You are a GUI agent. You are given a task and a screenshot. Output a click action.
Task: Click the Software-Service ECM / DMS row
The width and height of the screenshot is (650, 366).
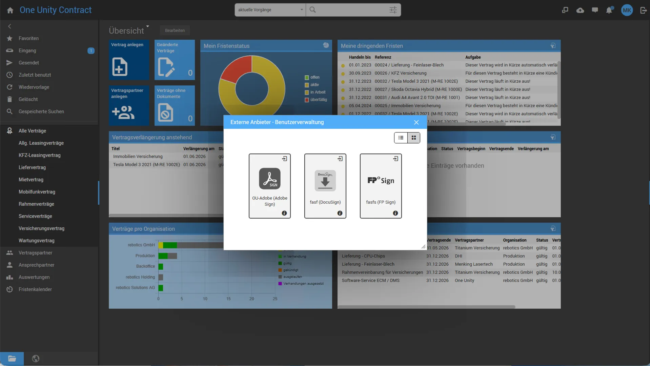tap(449, 281)
